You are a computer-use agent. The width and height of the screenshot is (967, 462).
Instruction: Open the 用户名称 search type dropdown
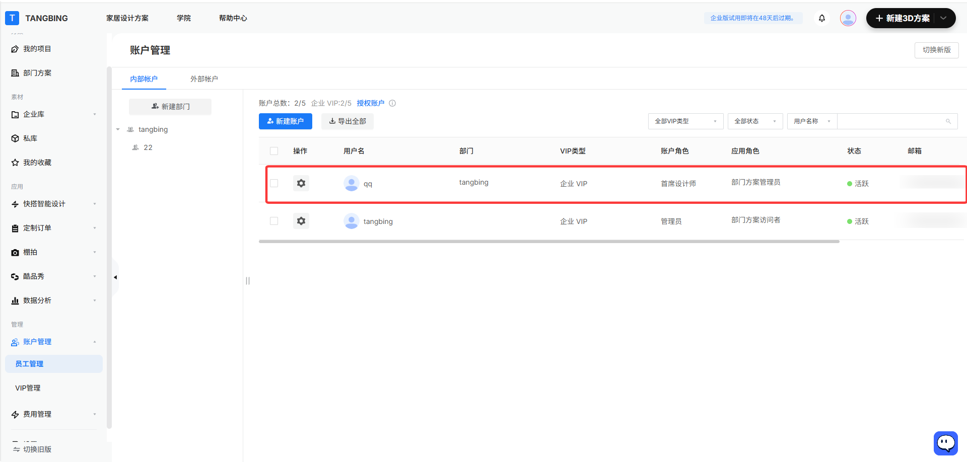812,121
